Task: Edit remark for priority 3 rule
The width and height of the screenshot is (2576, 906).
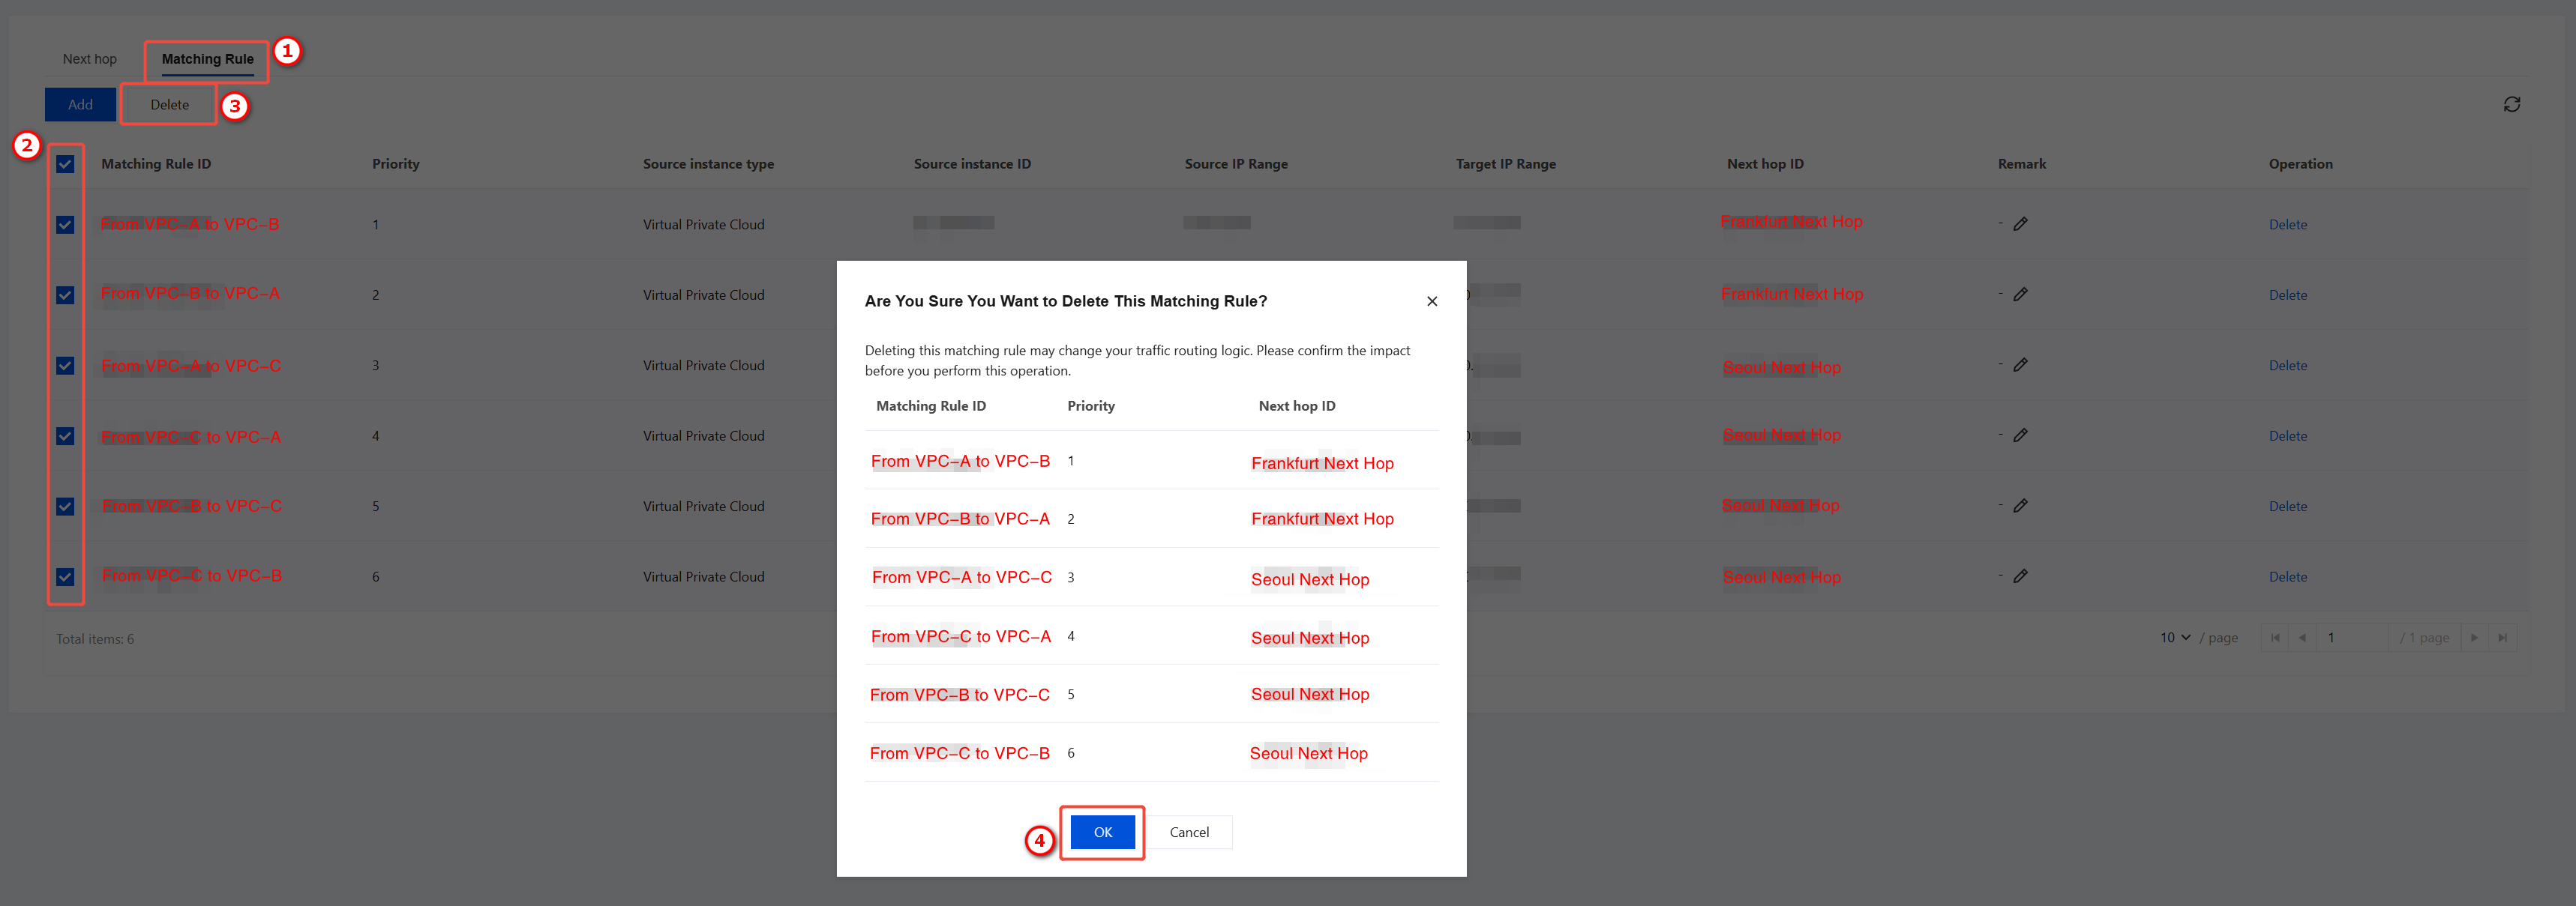Action: (x=2020, y=365)
